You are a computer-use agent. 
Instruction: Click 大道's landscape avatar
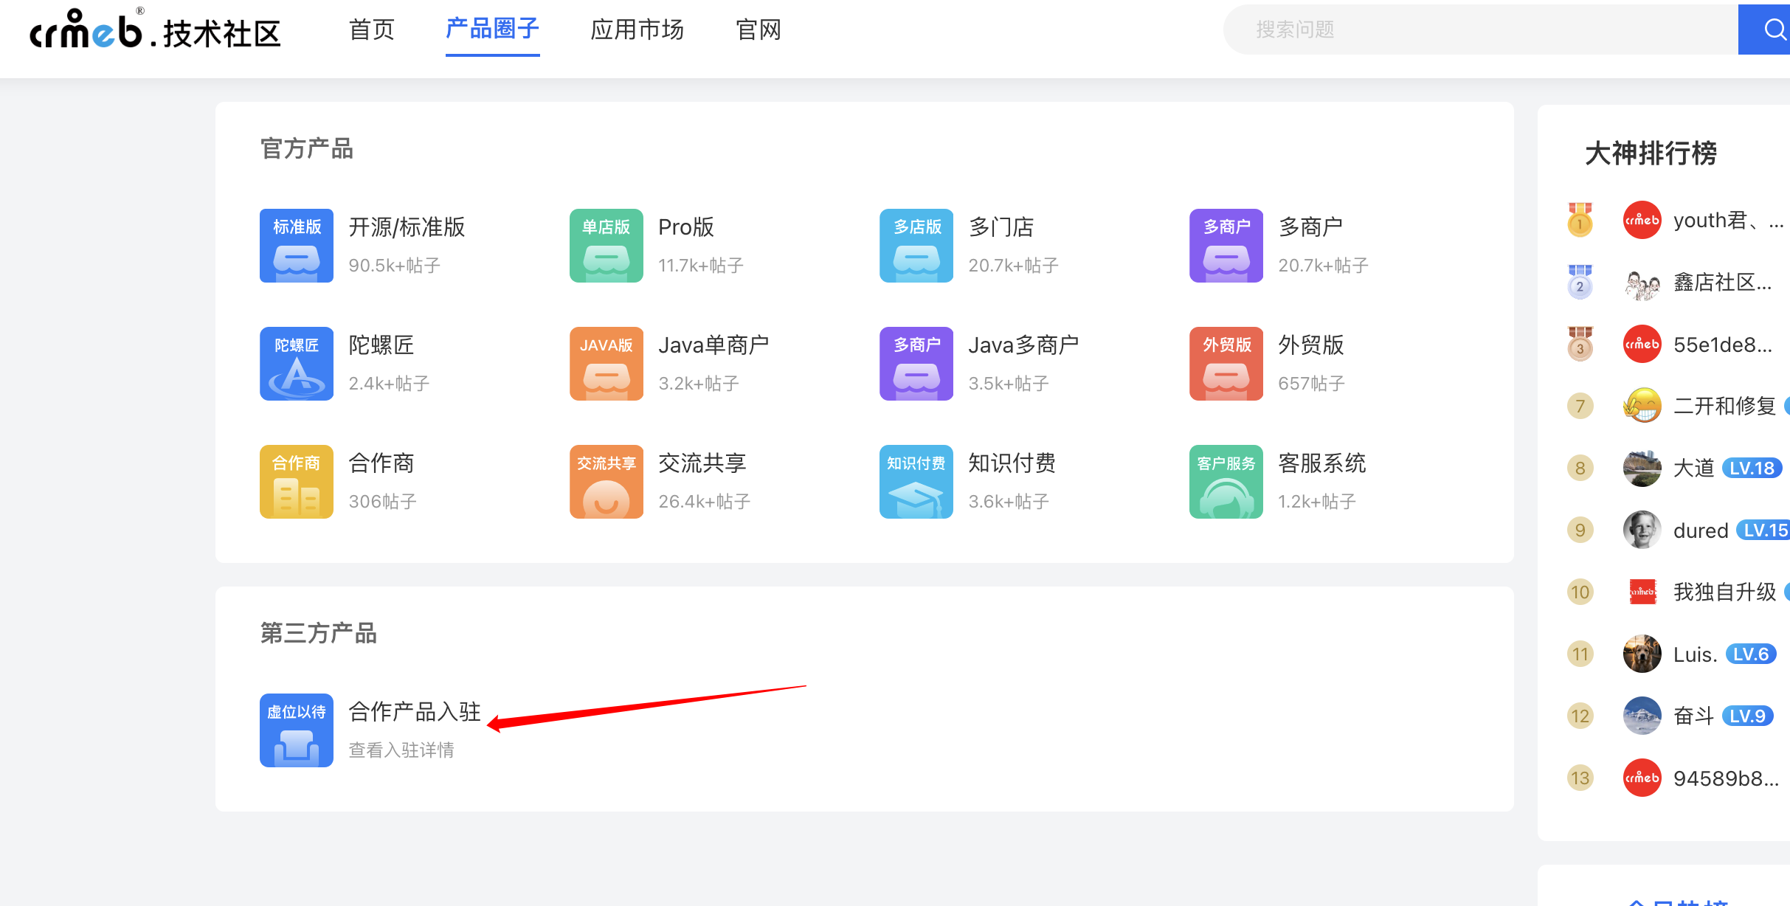click(x=1642, y=468)
